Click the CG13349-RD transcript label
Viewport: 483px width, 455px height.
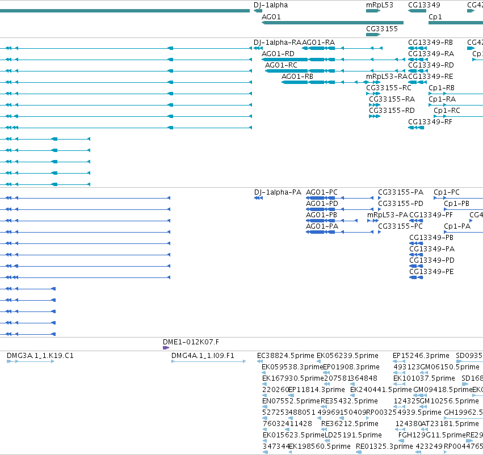(431, 65)
